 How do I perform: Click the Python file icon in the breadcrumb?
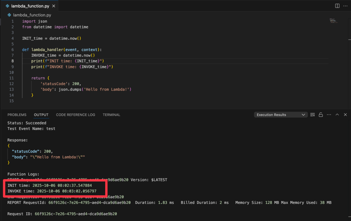click(x=10, y=15)
